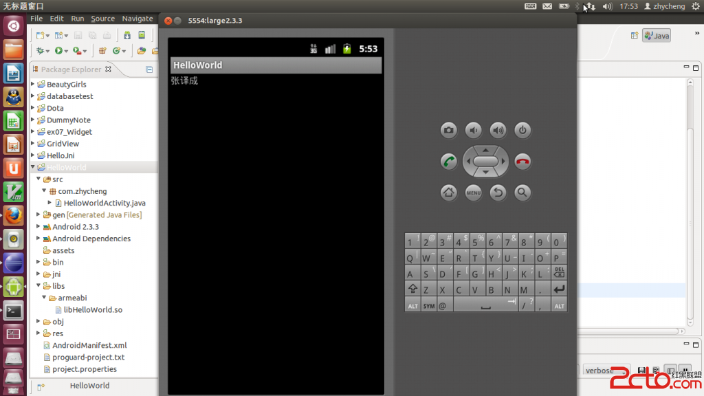Click the mail indicator in top panel
This screenshot has height=396, width=704.
tap(547, 6)
